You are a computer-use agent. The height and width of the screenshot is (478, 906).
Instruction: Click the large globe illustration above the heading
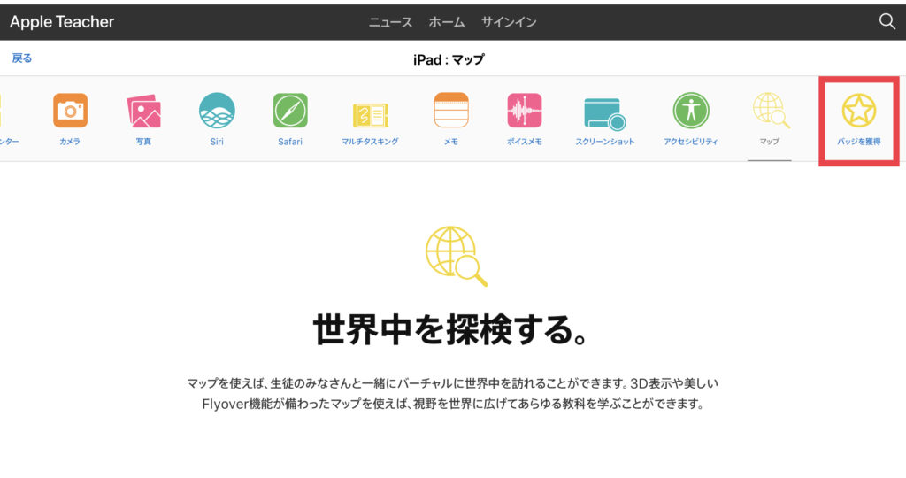455,256
